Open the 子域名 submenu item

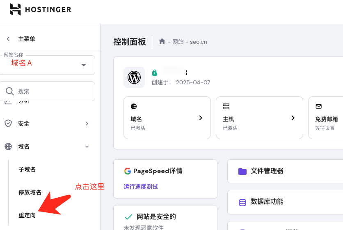(x=27, y=169)
